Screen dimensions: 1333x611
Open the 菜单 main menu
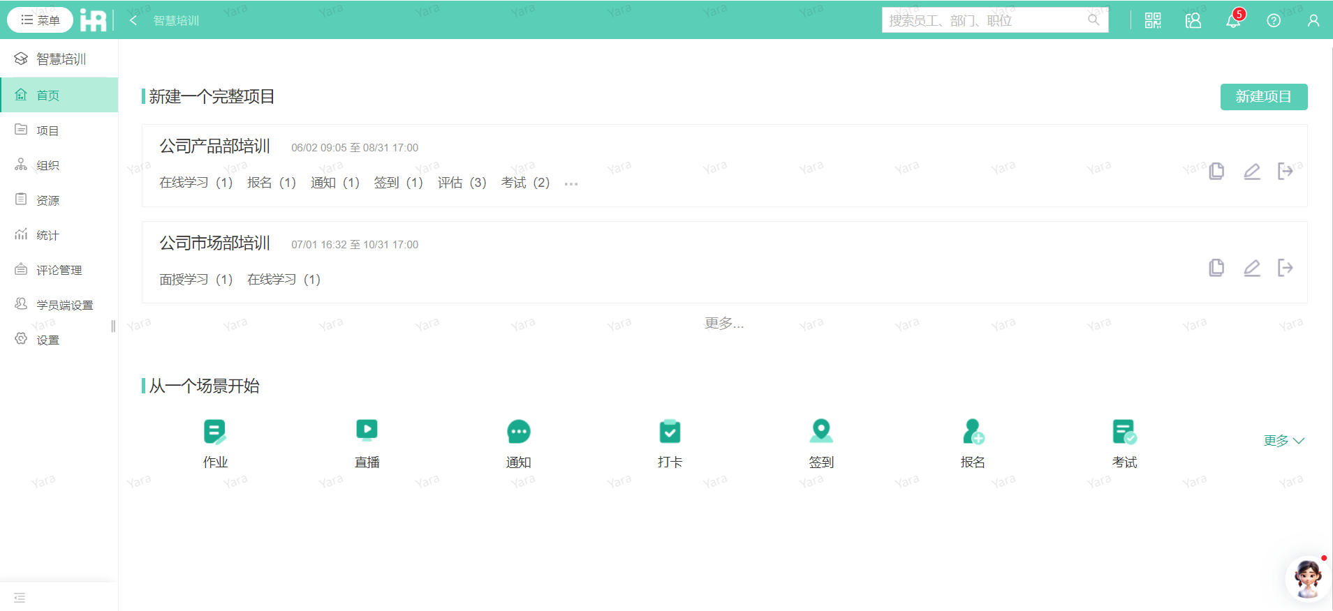[40, 20]
